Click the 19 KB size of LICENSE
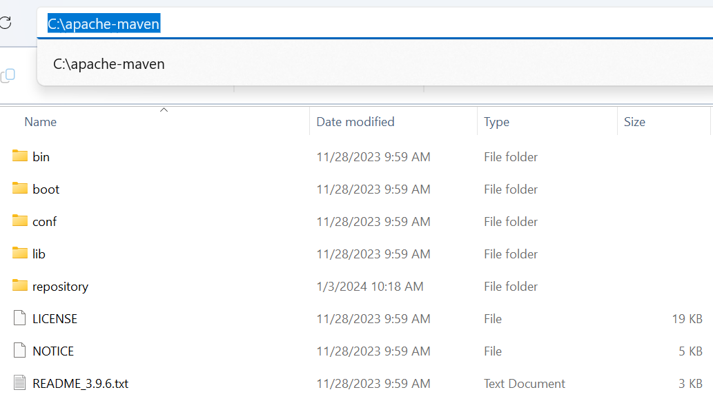713x401 pixels. click(x=687, y=319)
